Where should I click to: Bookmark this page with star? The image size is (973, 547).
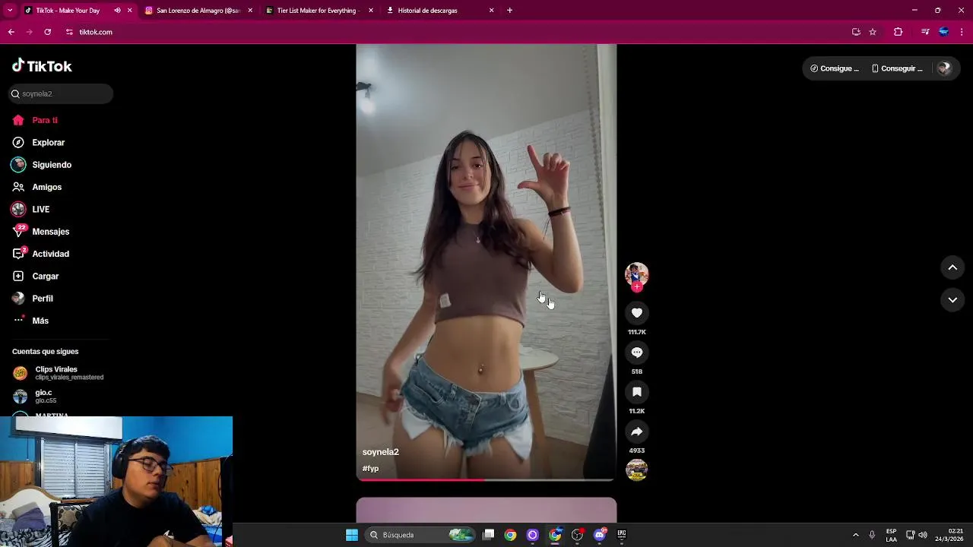[873, 32]
